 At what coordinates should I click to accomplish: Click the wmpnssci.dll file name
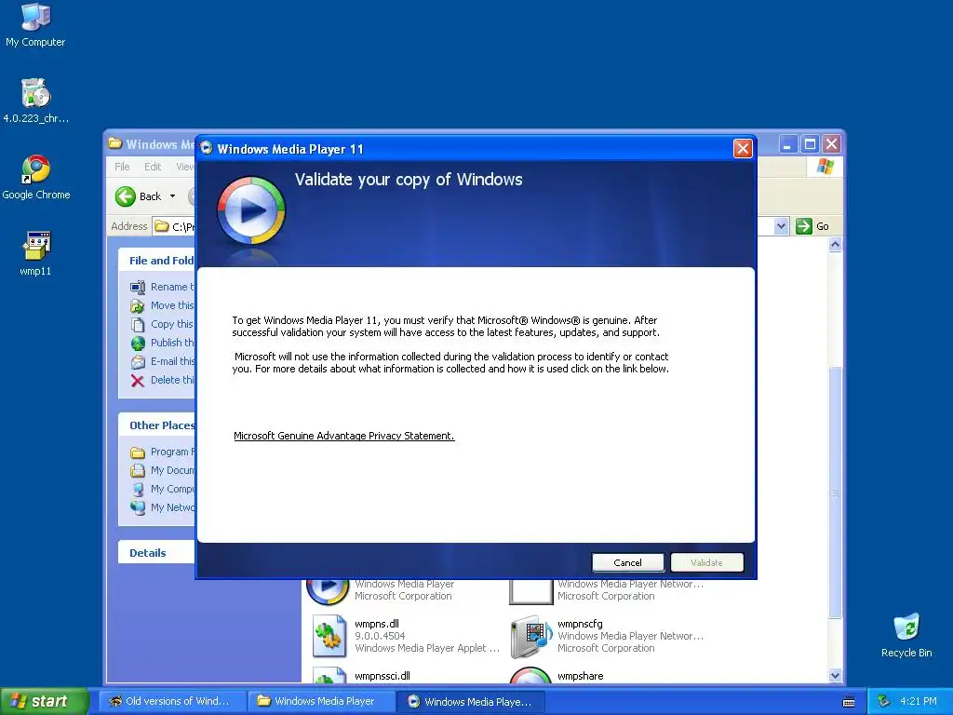pyautogui.click(x=383, y=676)
